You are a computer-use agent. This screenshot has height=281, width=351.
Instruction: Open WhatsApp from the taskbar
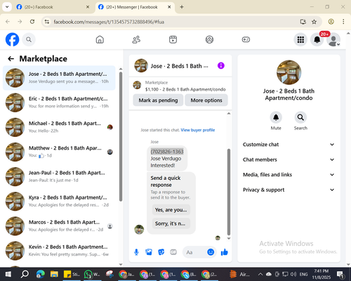91,274
